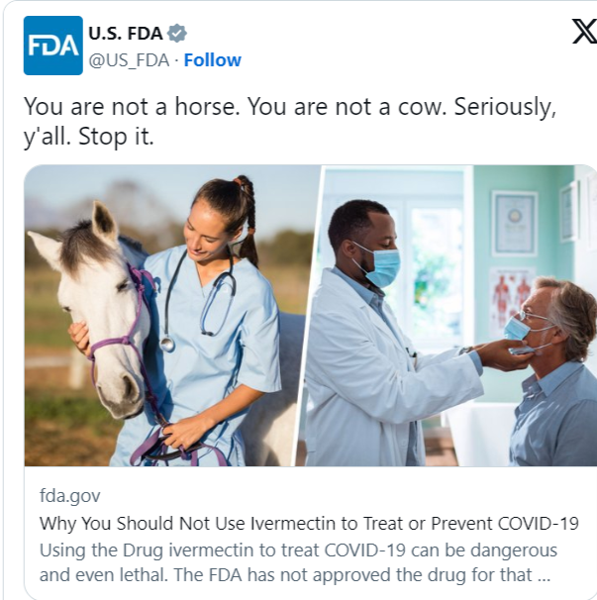
Task: Open the @US_FDA handle
Action: [x=129, y=60]
